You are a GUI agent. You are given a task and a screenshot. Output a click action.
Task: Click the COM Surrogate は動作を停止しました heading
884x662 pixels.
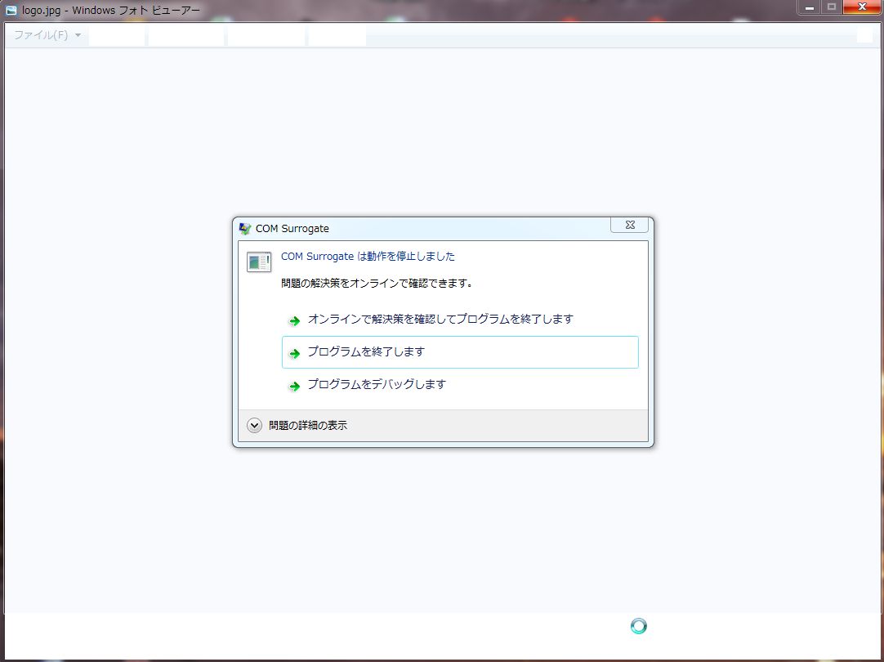(368, 257)
